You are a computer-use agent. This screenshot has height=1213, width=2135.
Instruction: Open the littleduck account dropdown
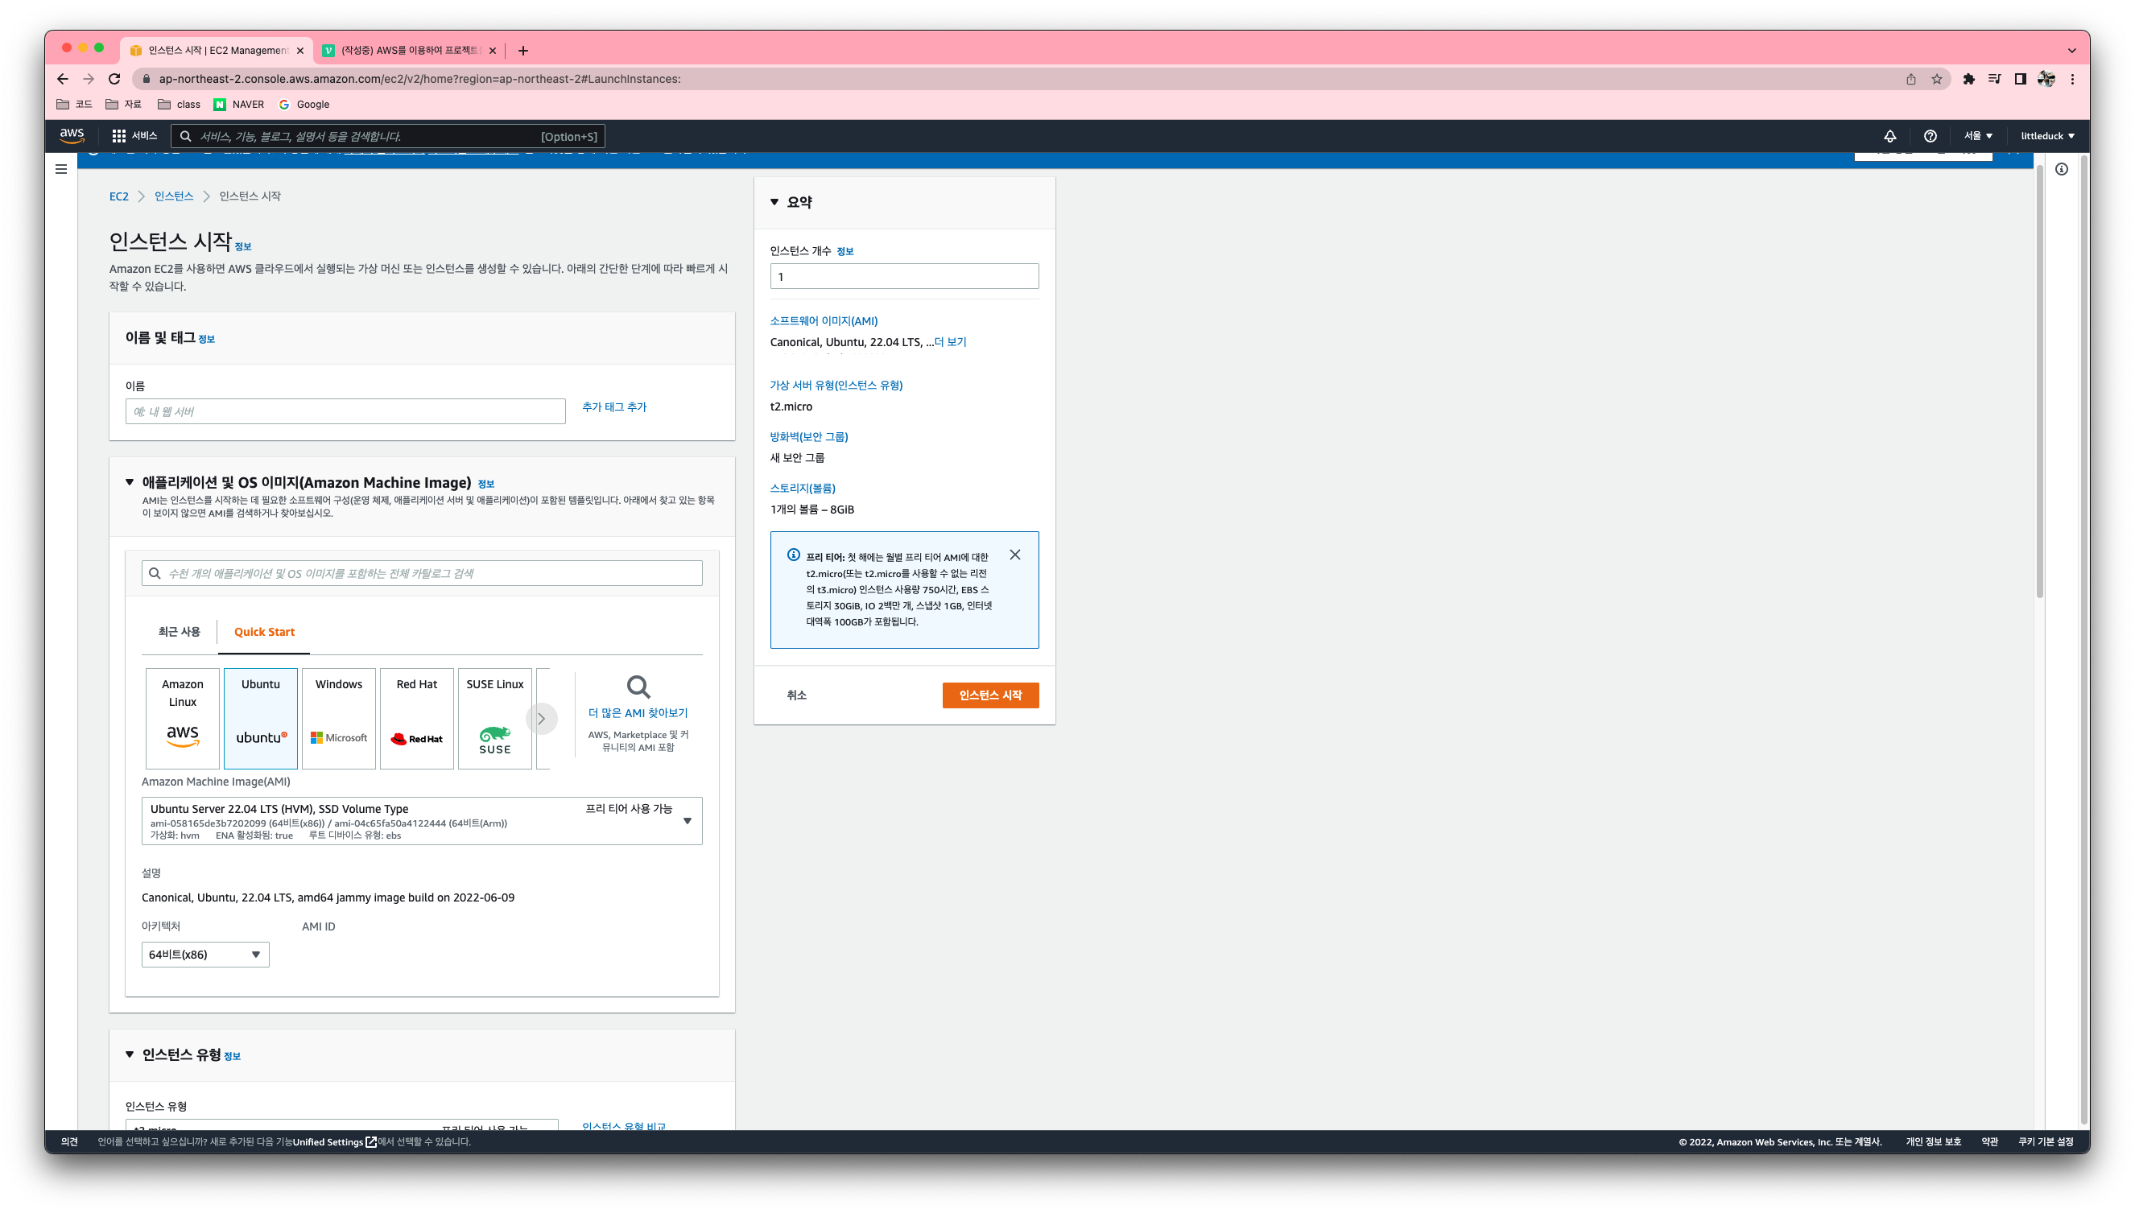pyautogui.click(x=2047, y=136)
